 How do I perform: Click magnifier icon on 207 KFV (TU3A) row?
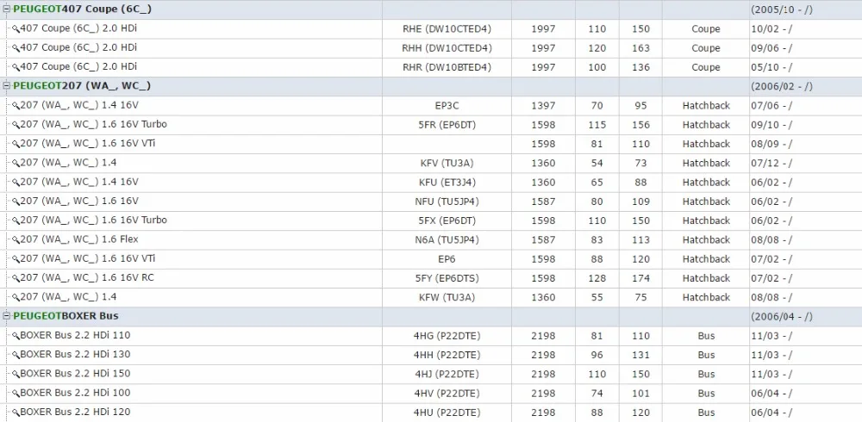[x=16, y=163]
